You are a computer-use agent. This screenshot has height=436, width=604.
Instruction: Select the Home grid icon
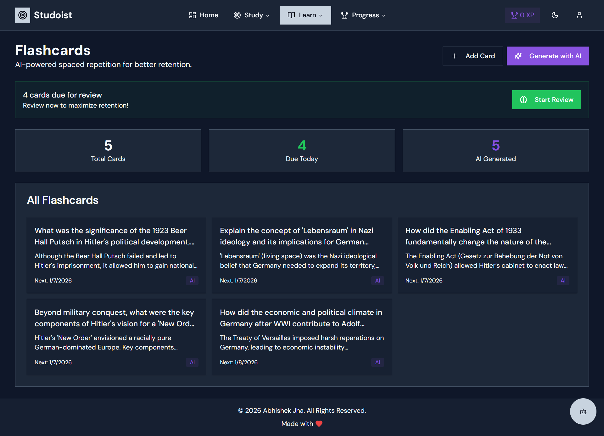(193, 15)
